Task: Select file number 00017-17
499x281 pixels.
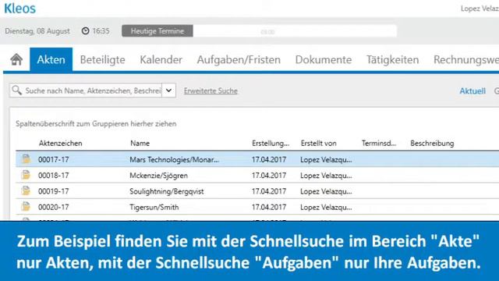Action: [x=54, y=159]
